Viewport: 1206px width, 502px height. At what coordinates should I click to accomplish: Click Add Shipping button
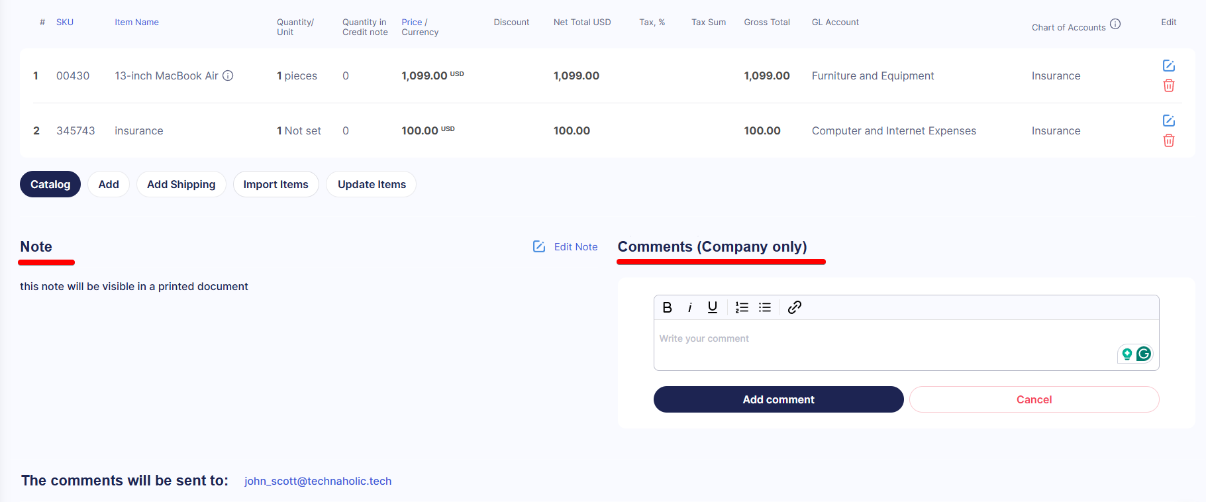[181, 184]
